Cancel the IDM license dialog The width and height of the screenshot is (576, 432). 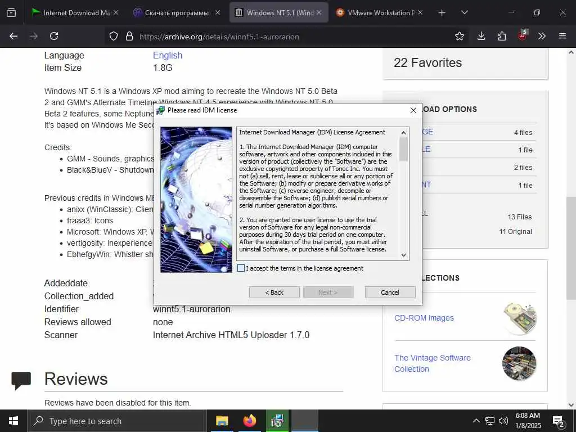click(390, 292)
